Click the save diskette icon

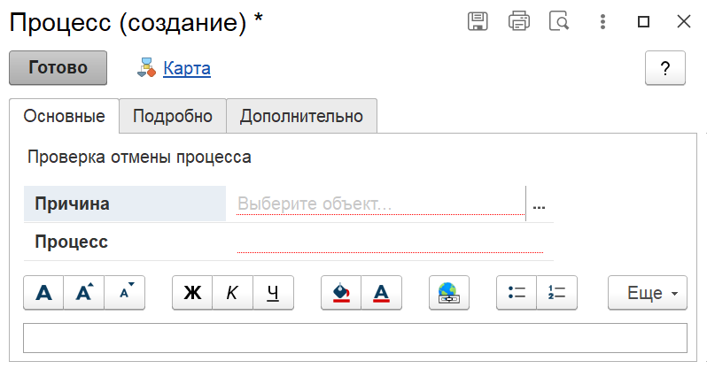478,21
